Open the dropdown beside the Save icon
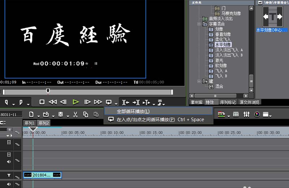The image size is (289, 188). (x=68, y=116)
